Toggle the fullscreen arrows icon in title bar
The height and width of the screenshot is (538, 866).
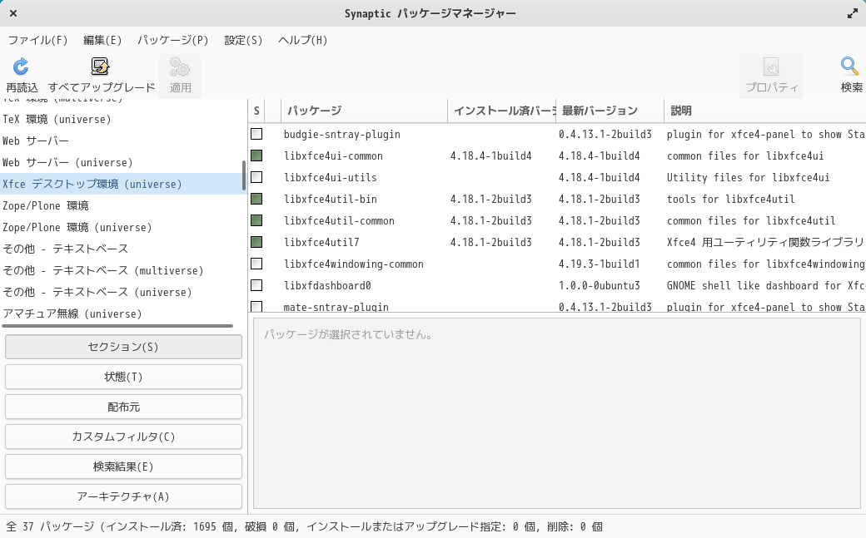click(x=852, y=14)
